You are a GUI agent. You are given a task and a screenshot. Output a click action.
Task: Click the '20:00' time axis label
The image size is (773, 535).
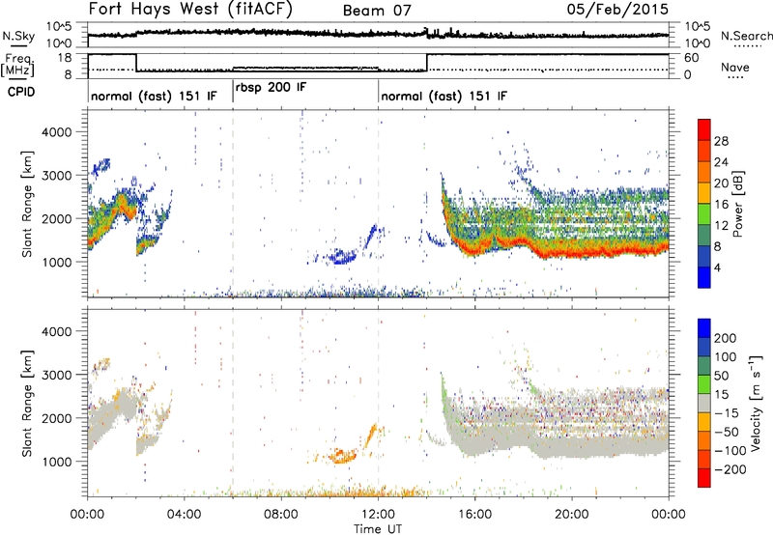[x=572, y=515]
